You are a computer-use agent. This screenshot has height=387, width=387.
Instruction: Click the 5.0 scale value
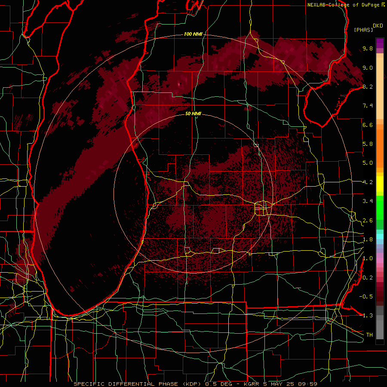click(x=368, y=163)
